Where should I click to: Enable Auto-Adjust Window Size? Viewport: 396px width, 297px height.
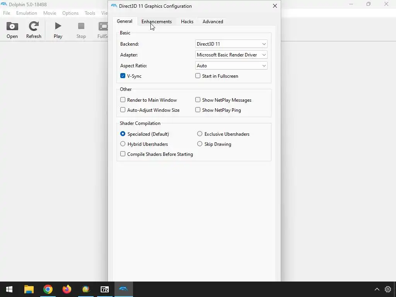123,110
